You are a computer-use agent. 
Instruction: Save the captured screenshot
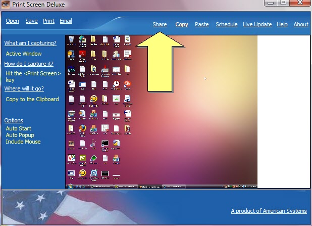pos(31,21)
